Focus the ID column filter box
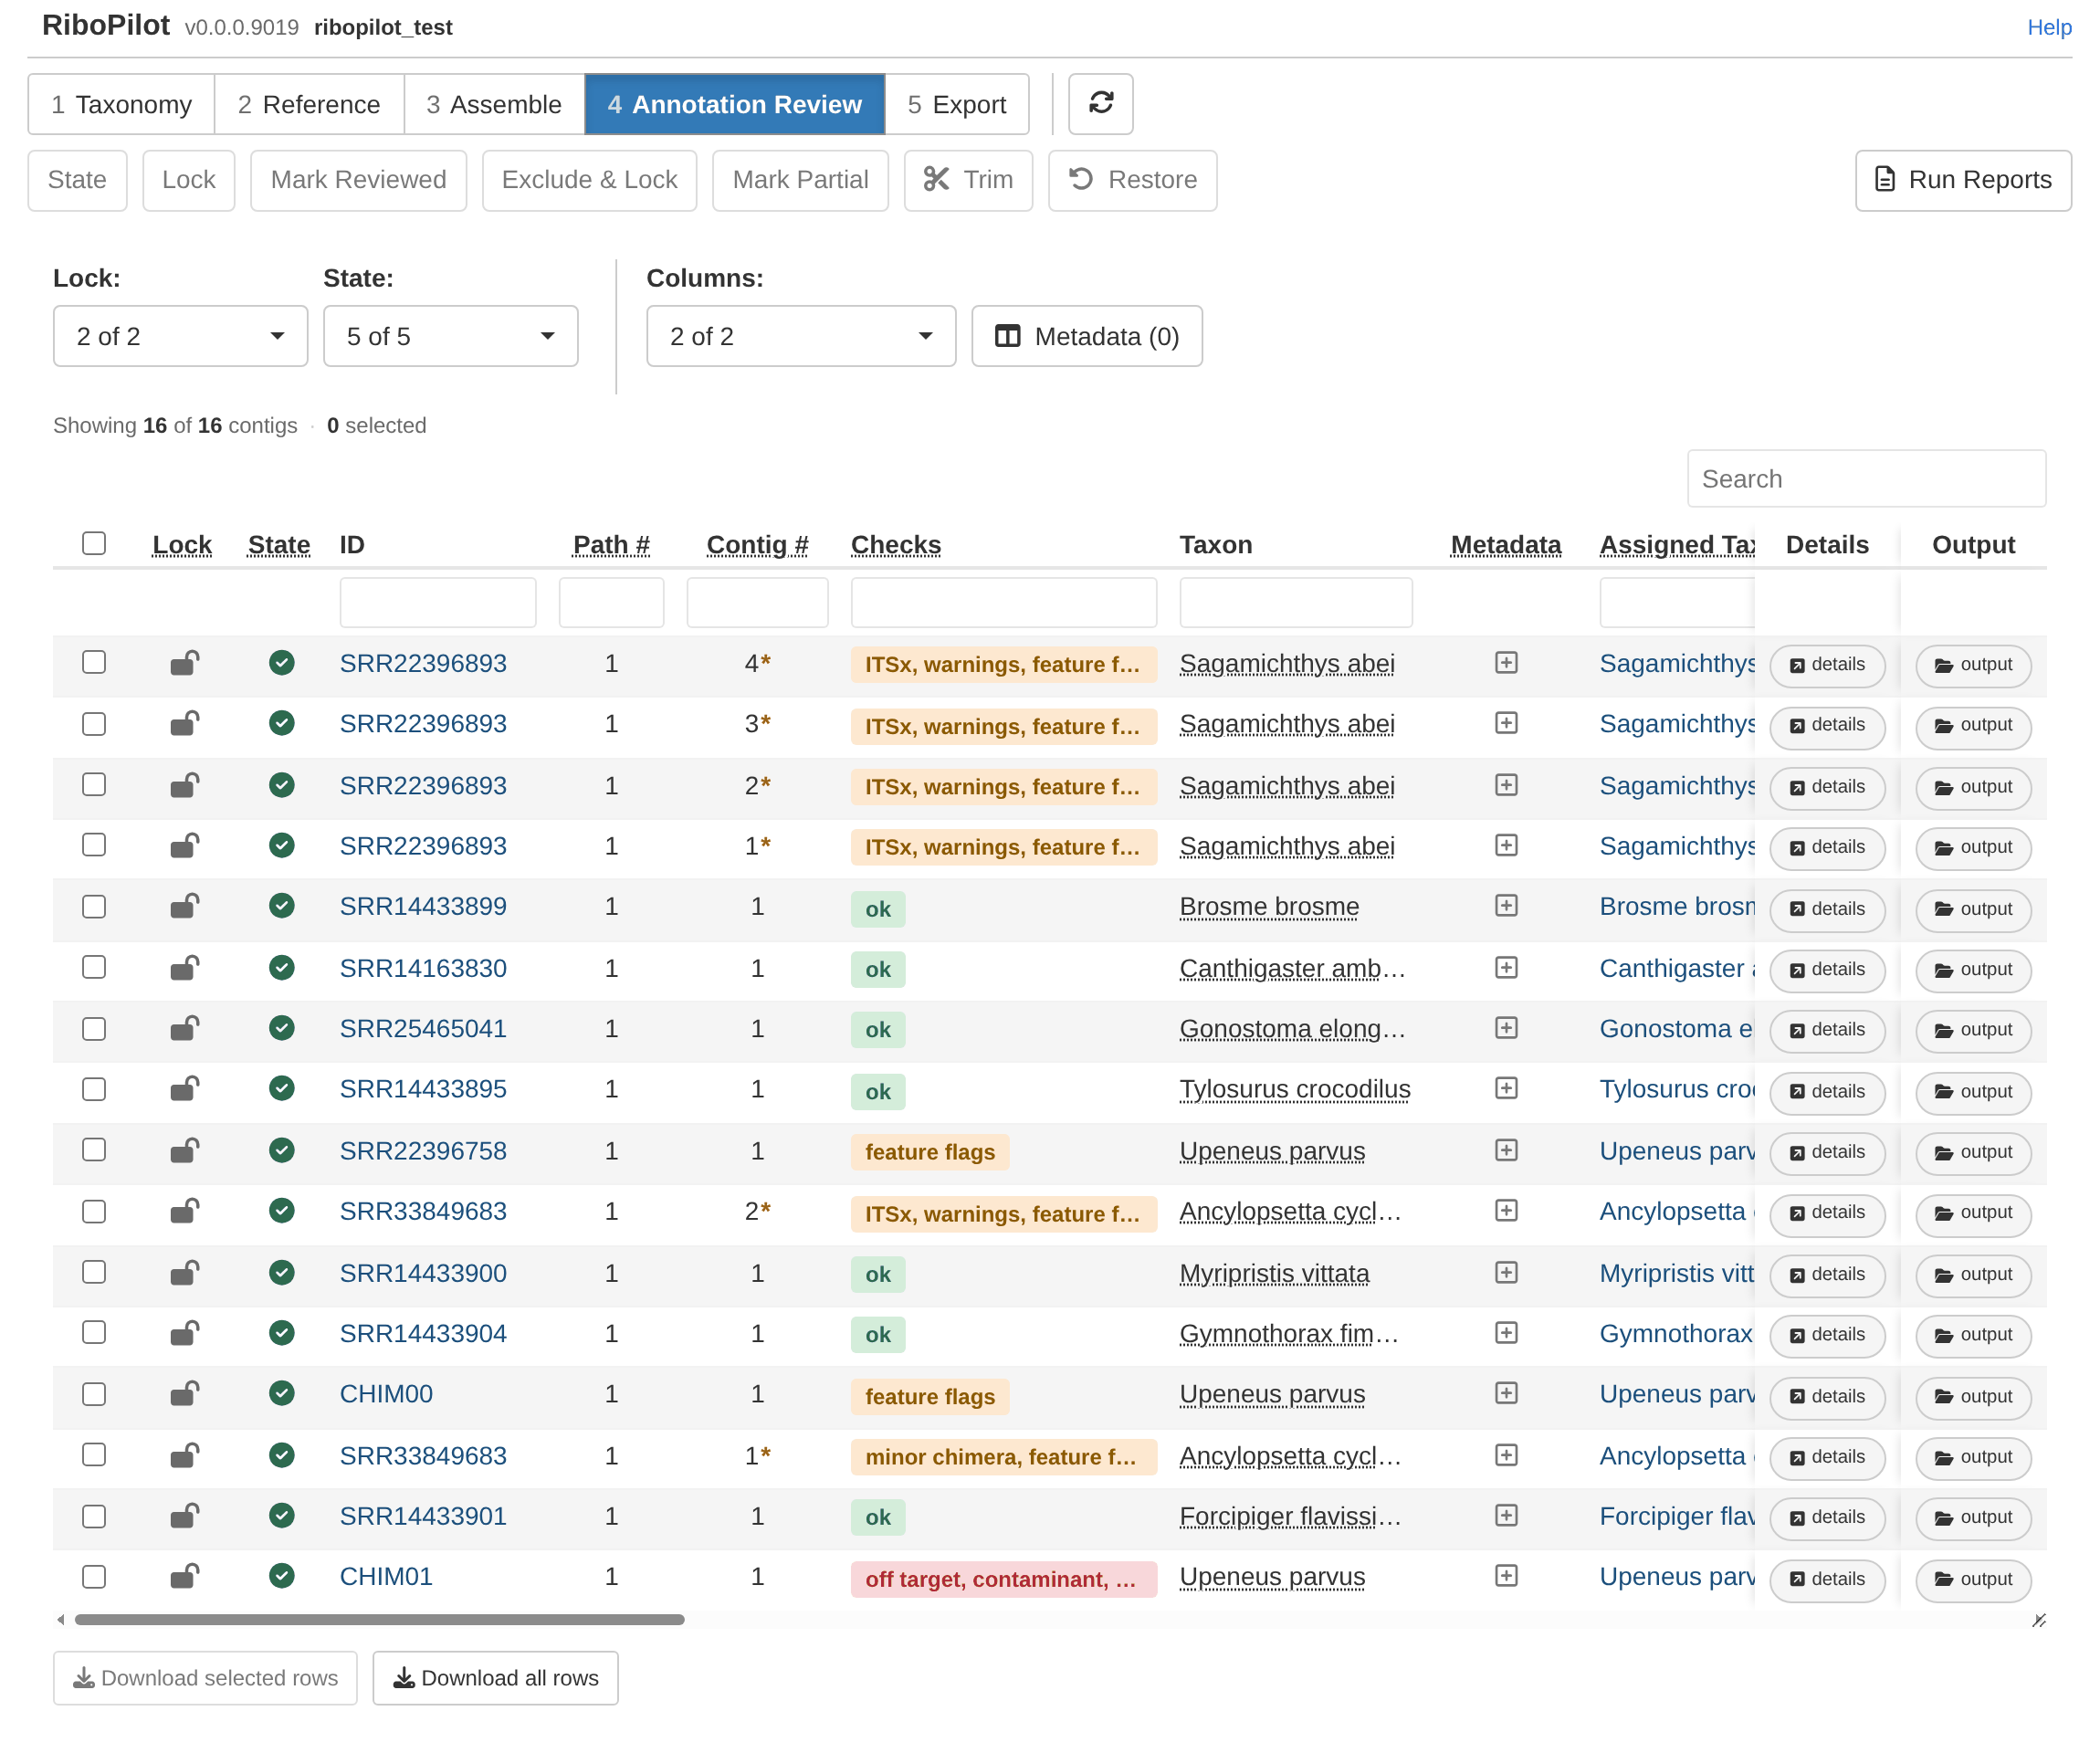 click(437, 602)
